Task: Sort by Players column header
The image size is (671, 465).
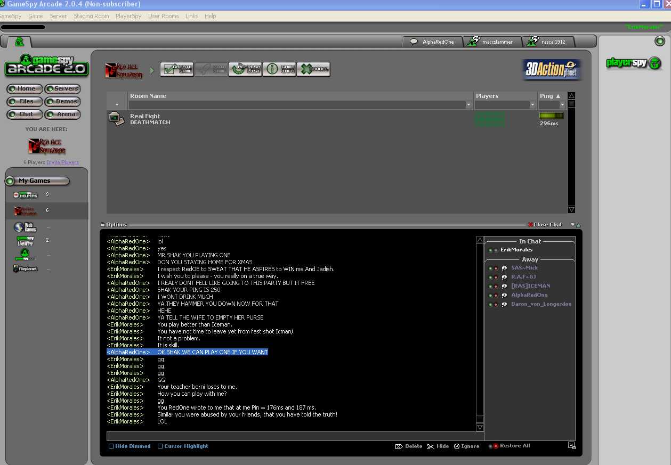Action: point(505,96)
